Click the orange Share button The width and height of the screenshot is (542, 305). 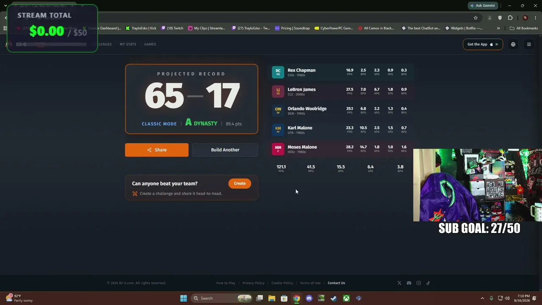(x=157, y=150)
